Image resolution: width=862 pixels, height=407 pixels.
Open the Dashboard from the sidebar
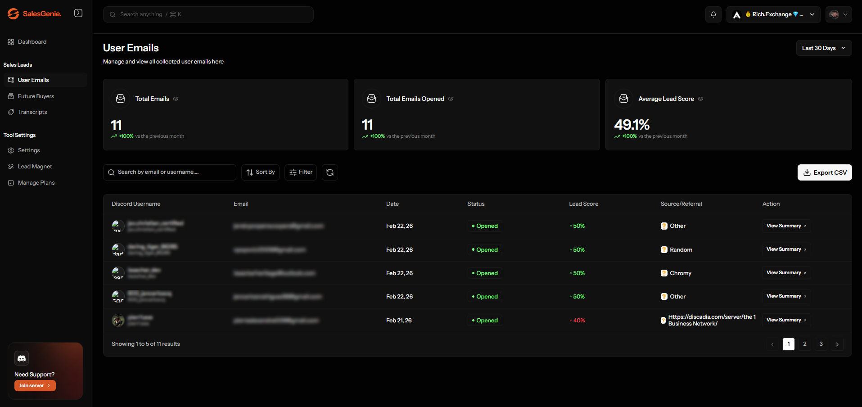[x=32, y=41]
